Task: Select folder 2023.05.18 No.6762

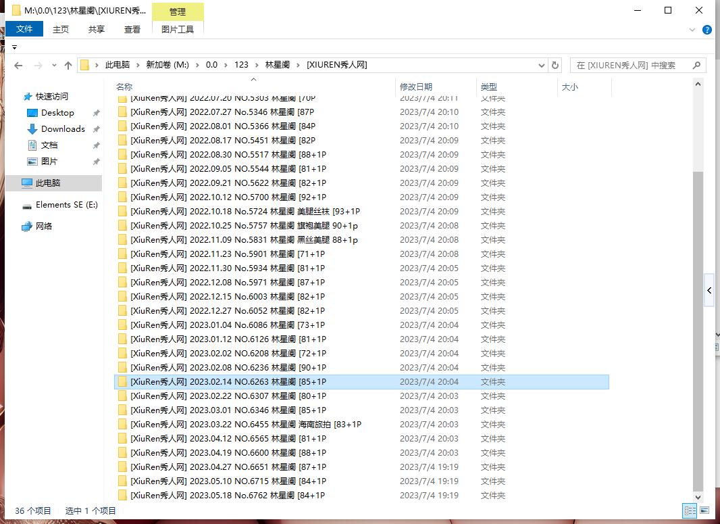Action: coord(361,496)
